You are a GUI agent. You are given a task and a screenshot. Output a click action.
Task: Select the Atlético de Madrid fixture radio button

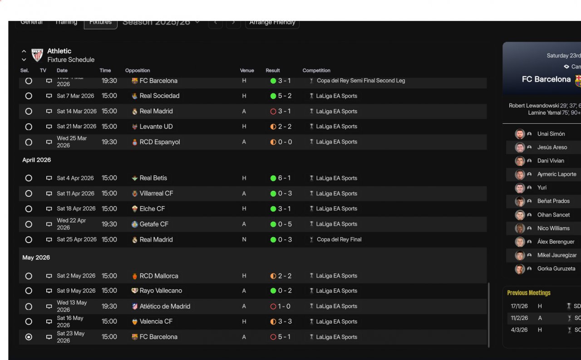coord(29,306)
